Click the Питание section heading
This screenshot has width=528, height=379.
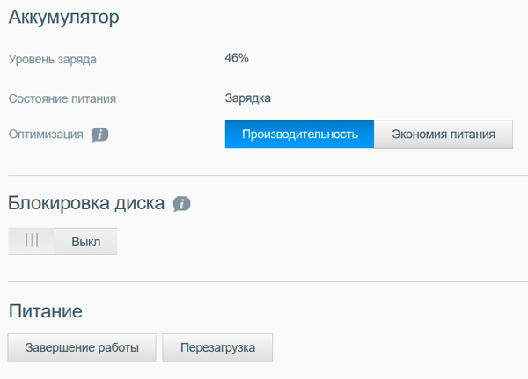[45, 310]
